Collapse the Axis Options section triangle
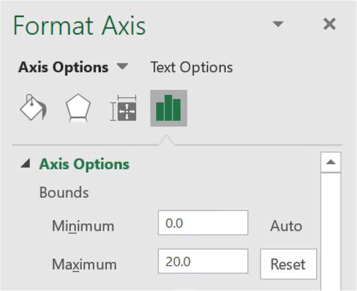This screenshot has width=357, height=291. [x=25, y=164]
